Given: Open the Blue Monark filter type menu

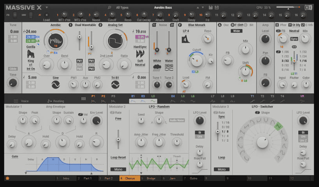Looking at the screenshot, I should click(x=197, y=25).
